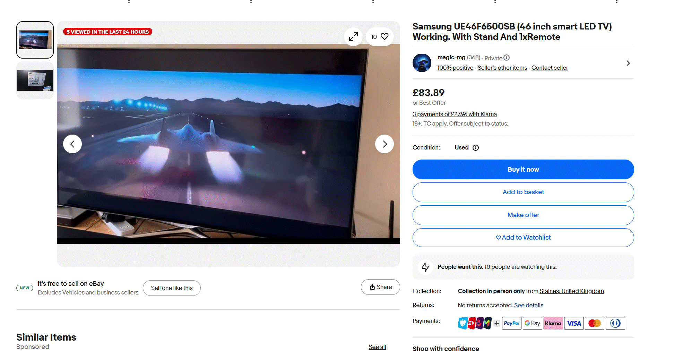Image resolution: width=691 pixels, height=351 pixels.
Task: Open the Klarna 3 payments link
Action: [454, 114]
